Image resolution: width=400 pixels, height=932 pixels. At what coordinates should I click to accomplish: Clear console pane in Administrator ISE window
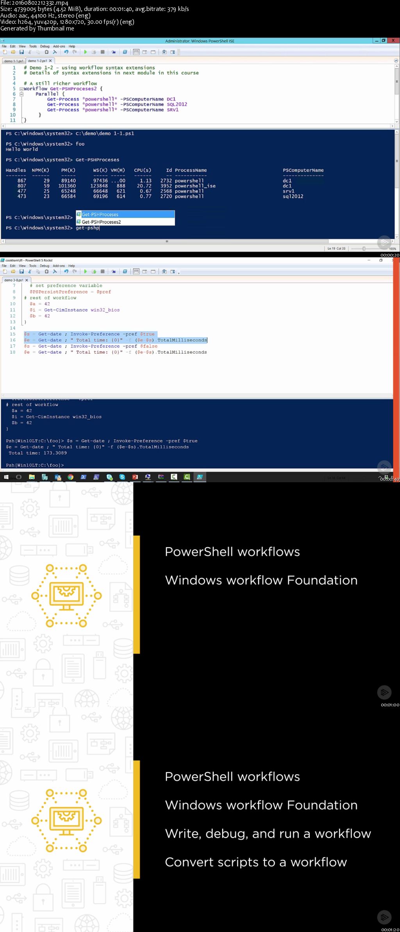(55, 52)
